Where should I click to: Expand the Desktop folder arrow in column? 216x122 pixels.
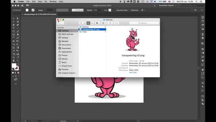[x=105, y=27]
